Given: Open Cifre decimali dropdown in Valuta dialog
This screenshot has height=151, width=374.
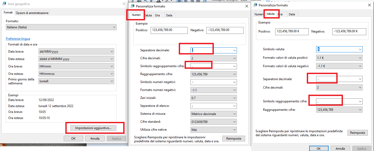Looking at the screenshot, I should (339, 87).
